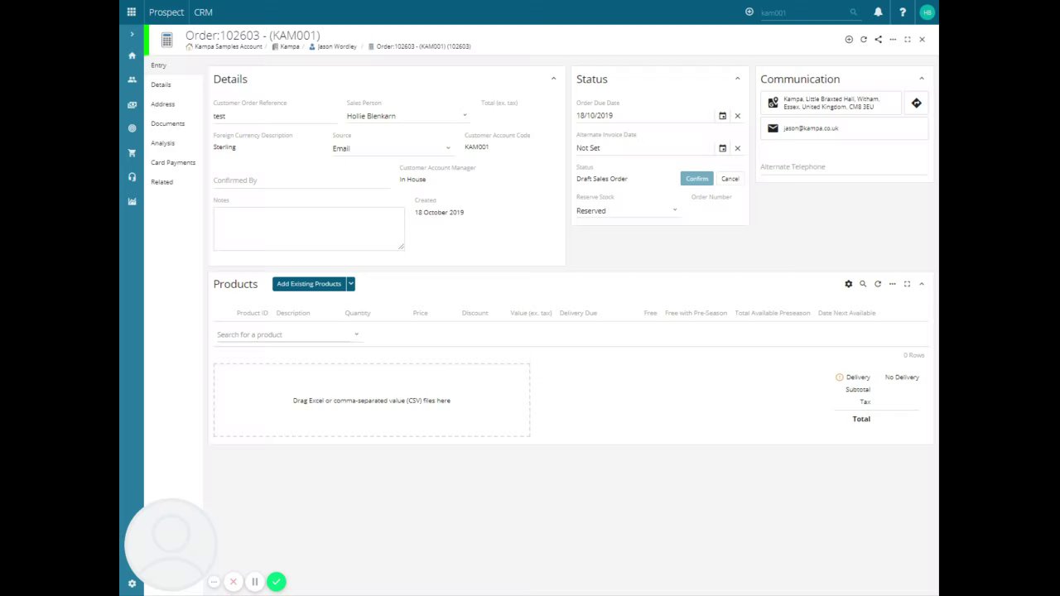Image resolution: width=1060 pixels, height=596 pixels.
Task: Click the quick-add plus icon in top bar
Action: [749, 12]
